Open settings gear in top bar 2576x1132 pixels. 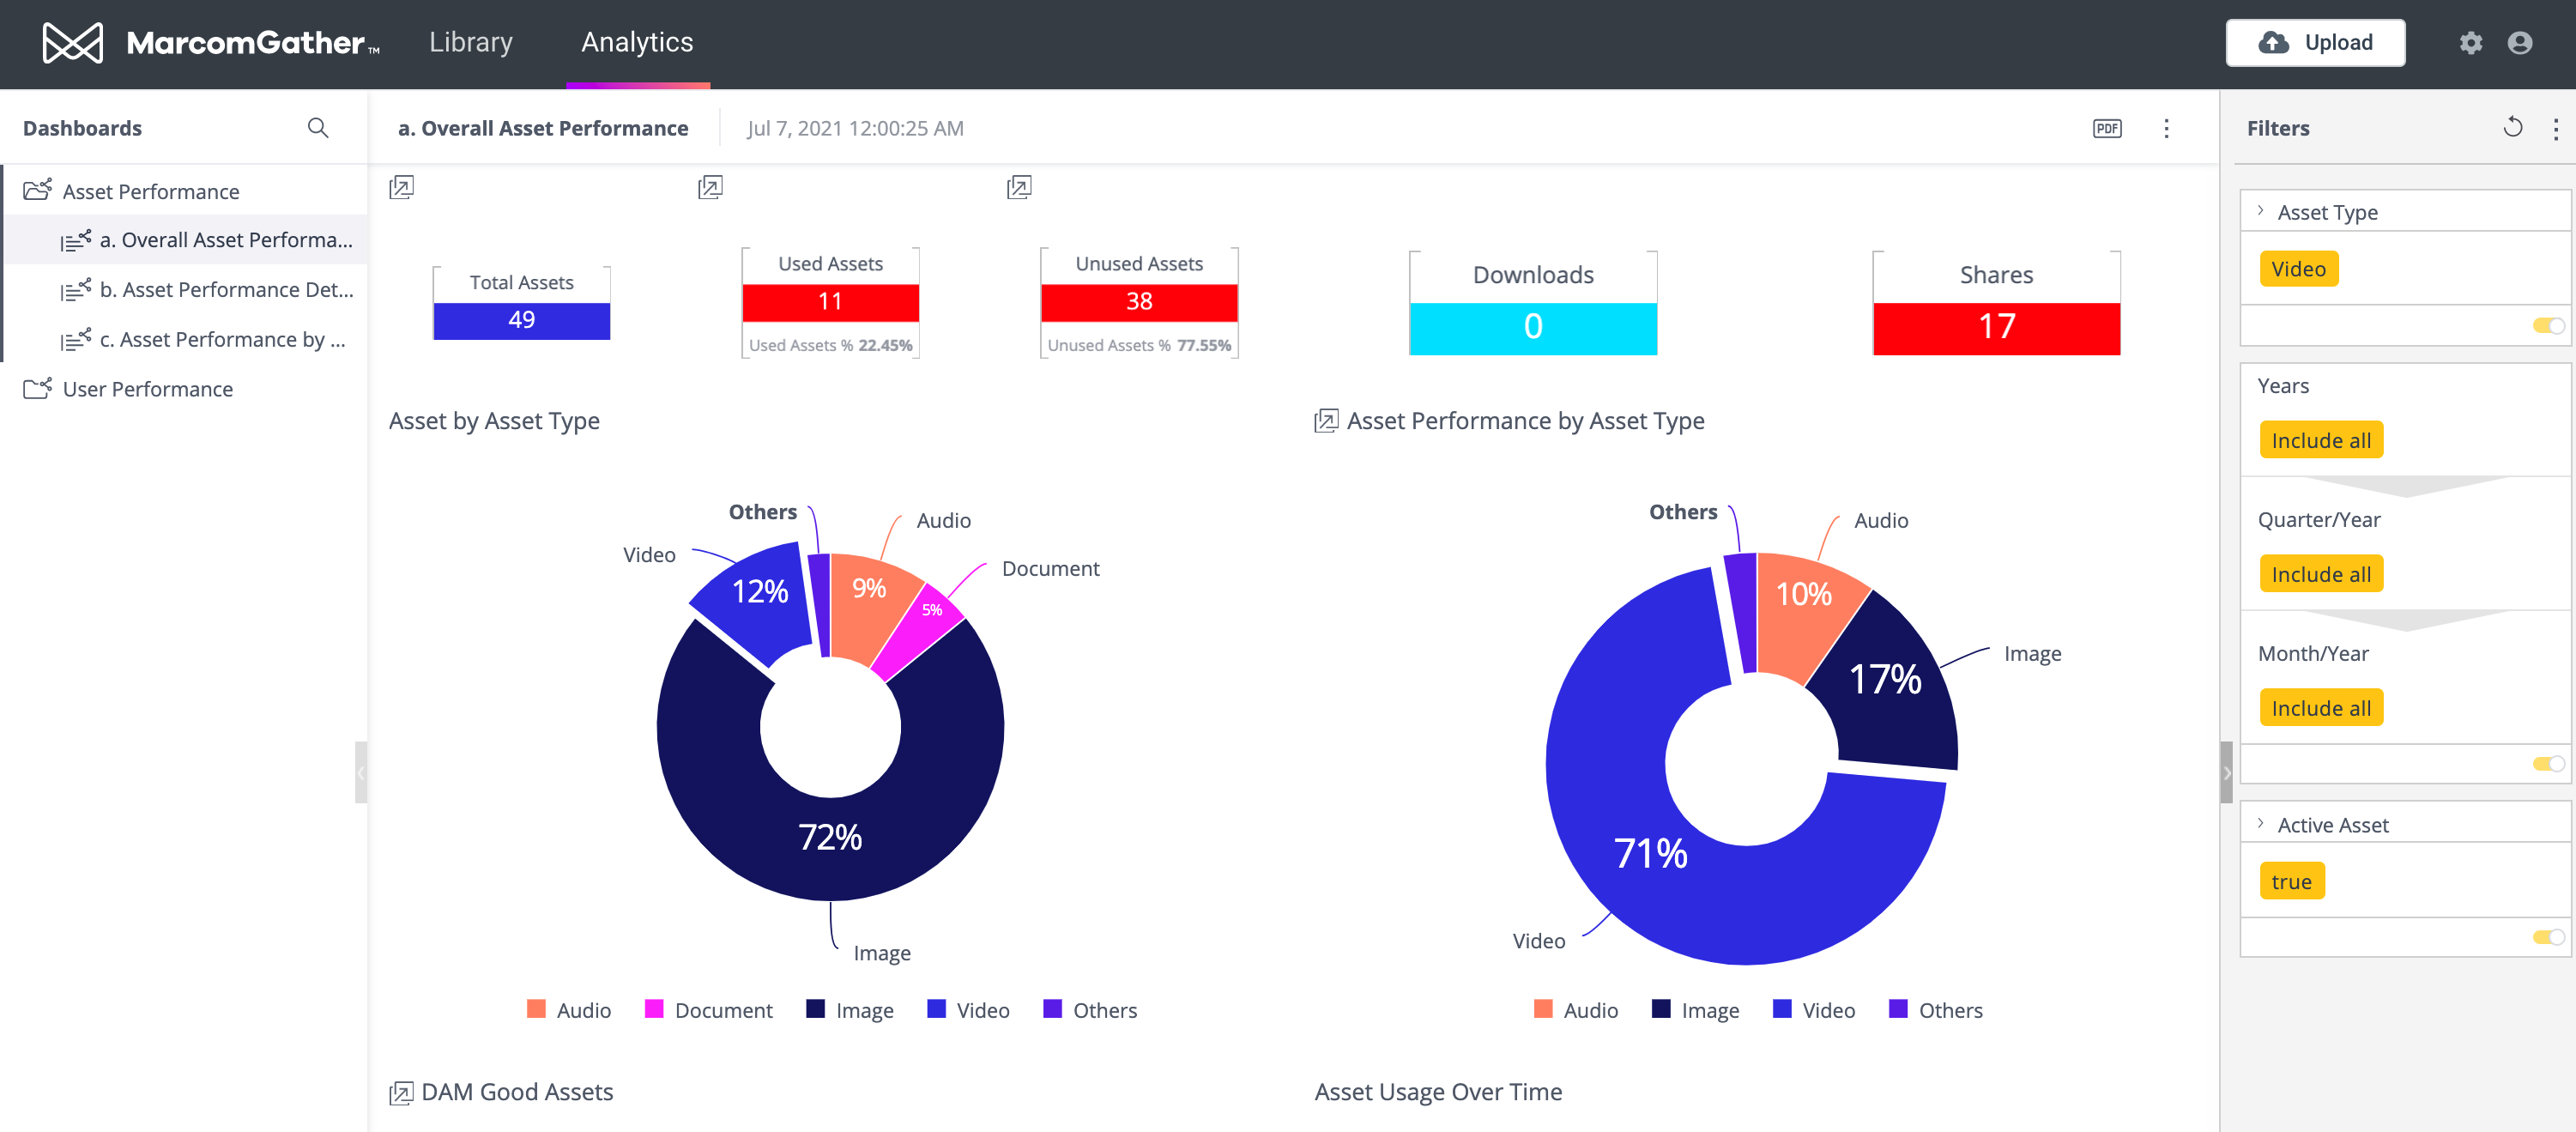coord(2470,43)
